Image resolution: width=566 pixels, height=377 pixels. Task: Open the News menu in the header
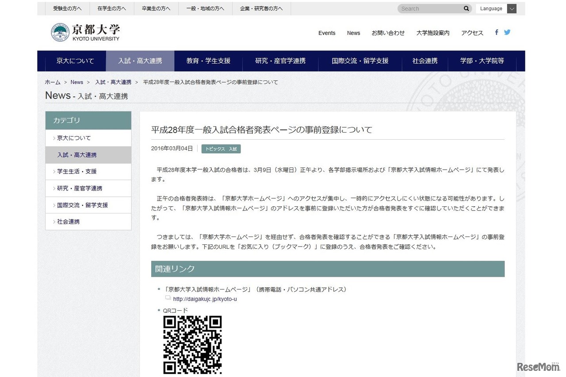coord(353,33)
